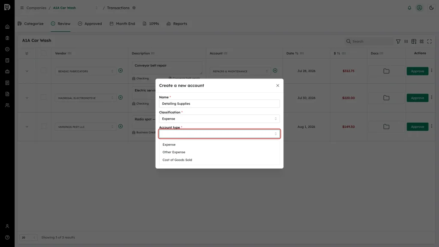Open the team members sidebar icon
The height and width of the screenshot is (247, 439).
pos(7,105)
